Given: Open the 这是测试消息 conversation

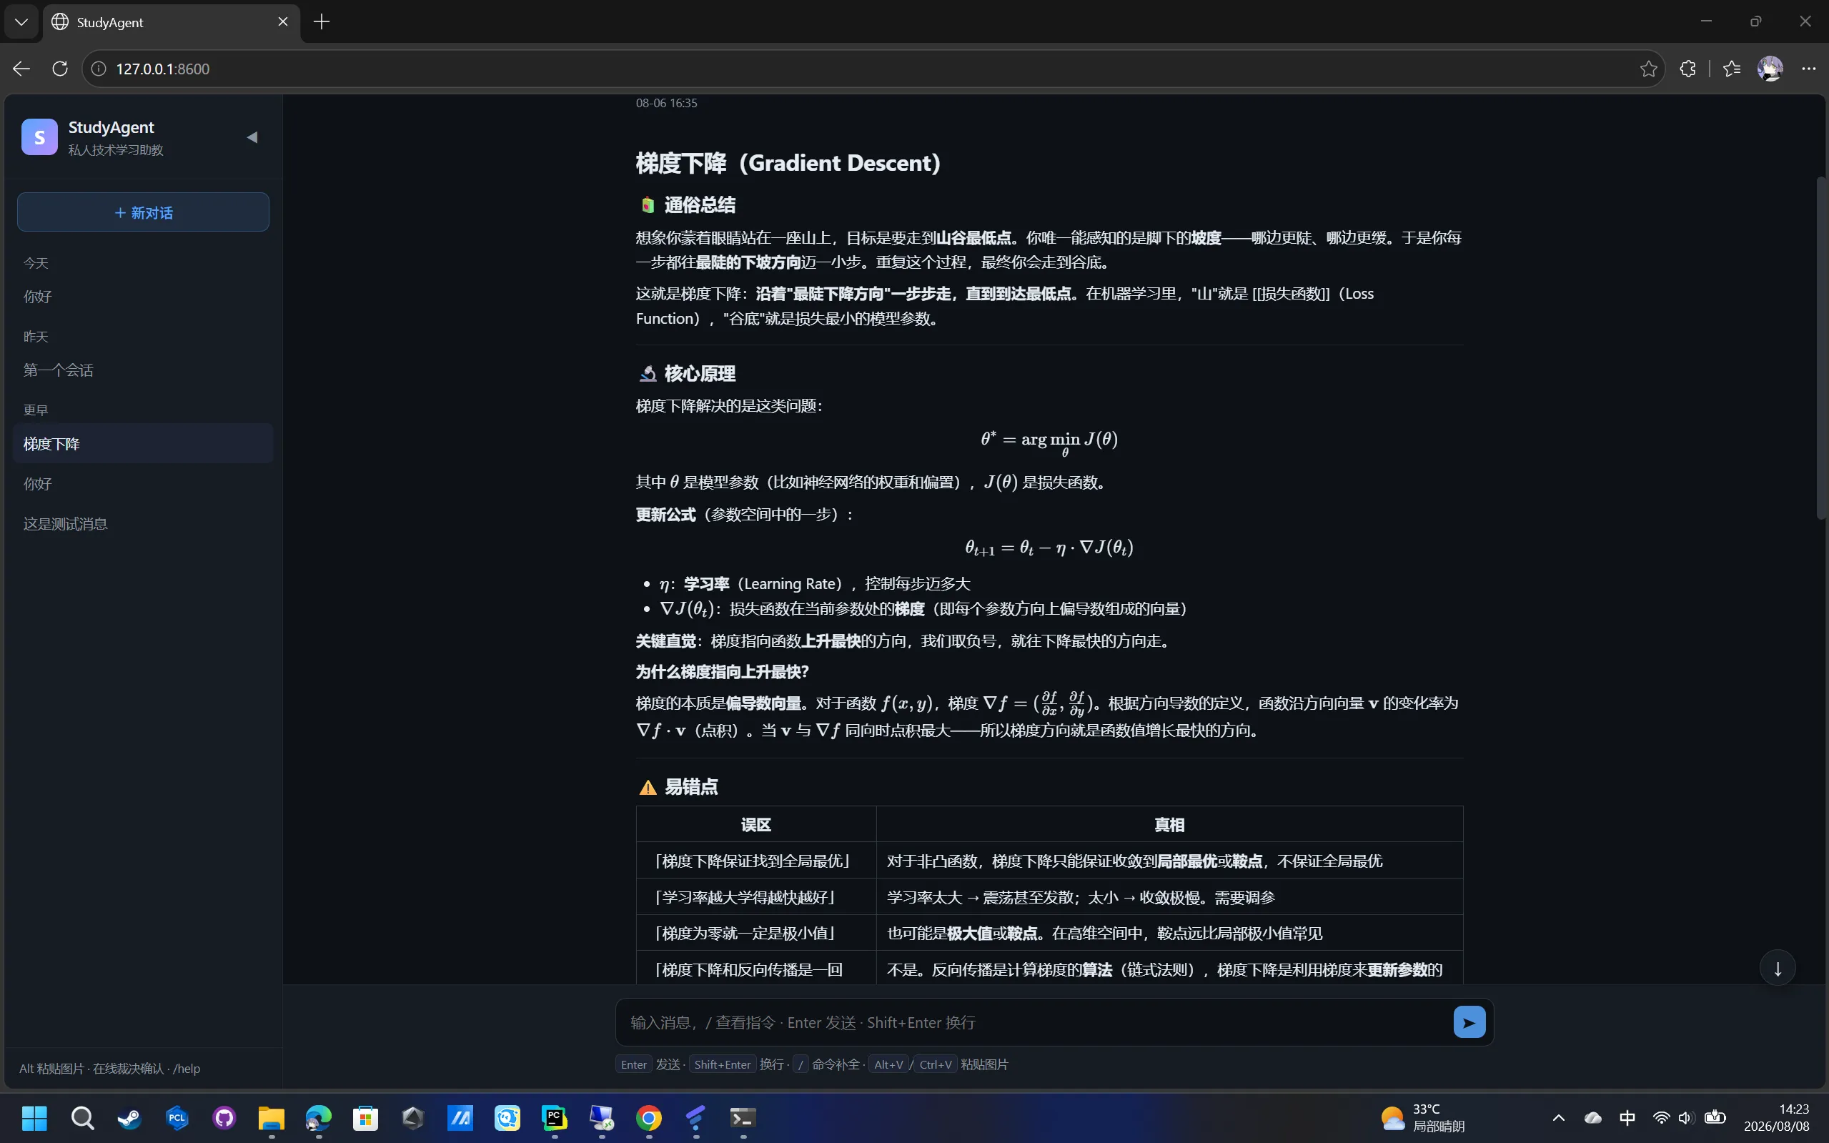Looking at the screenshot, I should click(x=143, y=524).
